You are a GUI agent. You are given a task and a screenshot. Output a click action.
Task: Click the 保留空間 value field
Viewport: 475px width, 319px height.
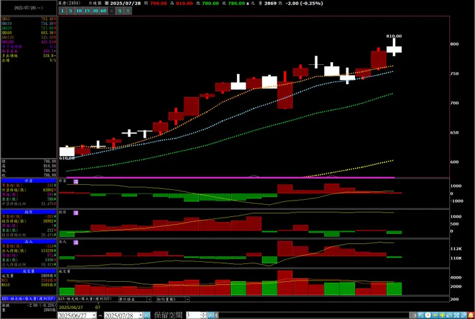point(193,315)
